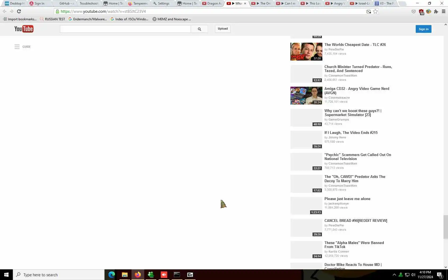Open The Worlds Cheapest Date thumbnail

pos(306,51)
